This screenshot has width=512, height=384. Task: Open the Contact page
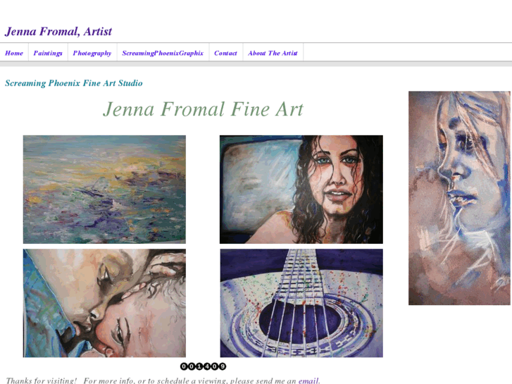225,53
